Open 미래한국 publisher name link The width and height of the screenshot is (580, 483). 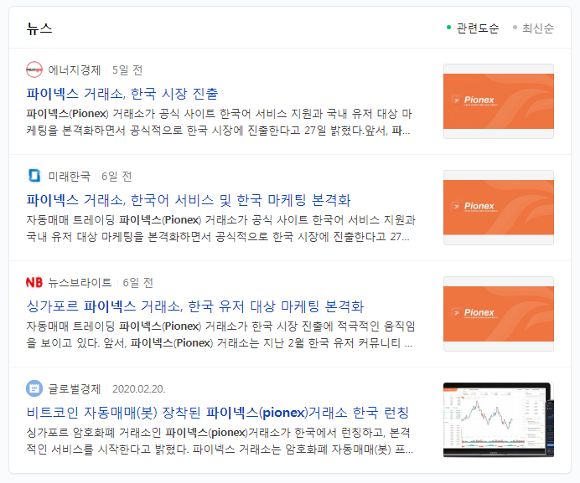coord(69,177)
